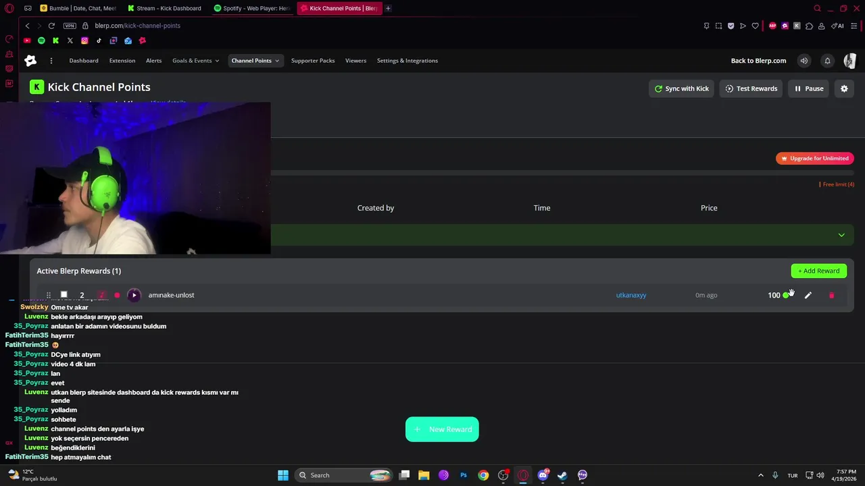Edit the aminake-unlost reward with pencil icon
Screen dimensions: 865x486
[x=808, y=295]
